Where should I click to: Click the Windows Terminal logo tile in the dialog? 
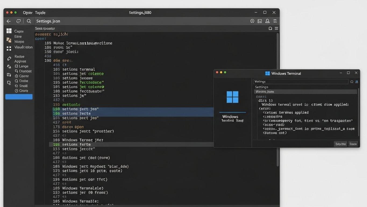click(232, 96)
